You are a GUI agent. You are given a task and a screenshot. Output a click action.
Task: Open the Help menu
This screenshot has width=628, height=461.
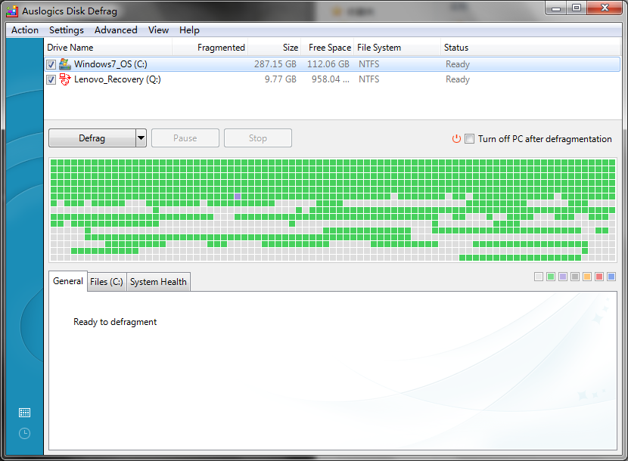tap(189, 30)
